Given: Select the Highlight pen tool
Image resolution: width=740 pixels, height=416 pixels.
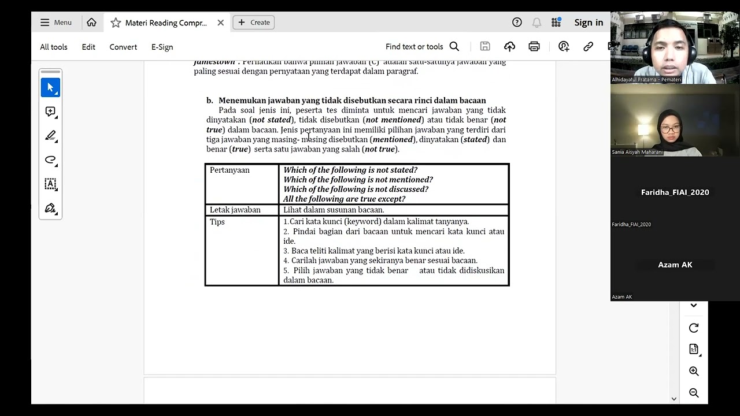Looking at the screenshot, I should (x=50, y=136).
